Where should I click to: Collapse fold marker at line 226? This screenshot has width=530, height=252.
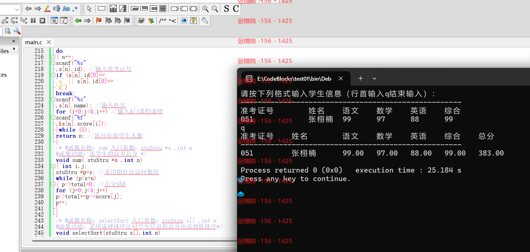[53, 117]
